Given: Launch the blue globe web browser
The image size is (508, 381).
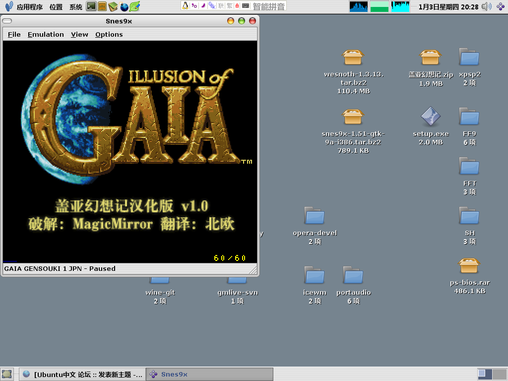Looking at the screenshot, I should [124, 6].
